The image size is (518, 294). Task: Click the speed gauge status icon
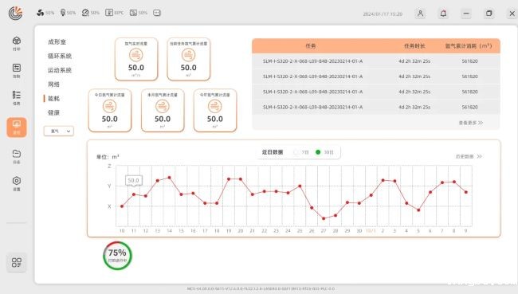[85, 13]
